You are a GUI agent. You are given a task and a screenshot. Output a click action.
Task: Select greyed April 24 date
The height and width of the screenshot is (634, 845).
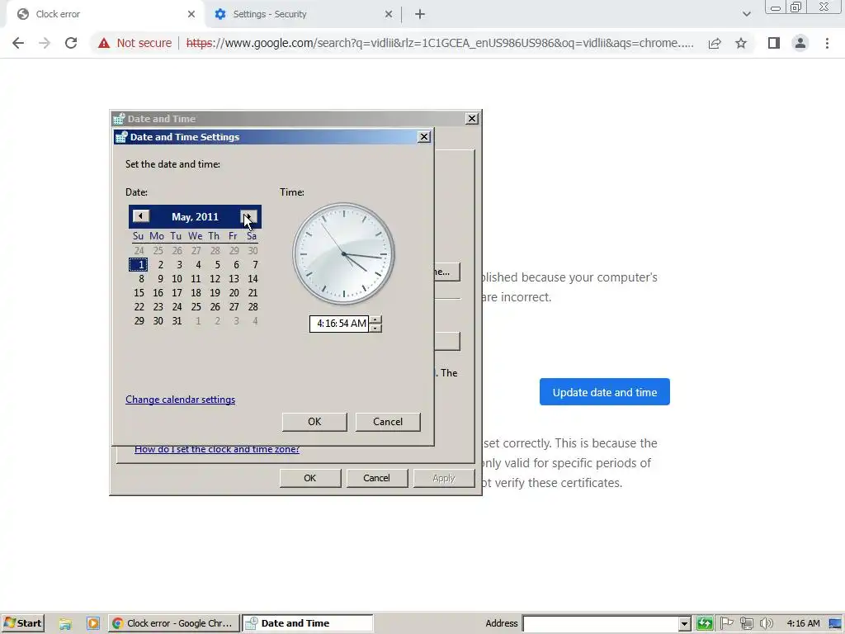click(139, 251)
